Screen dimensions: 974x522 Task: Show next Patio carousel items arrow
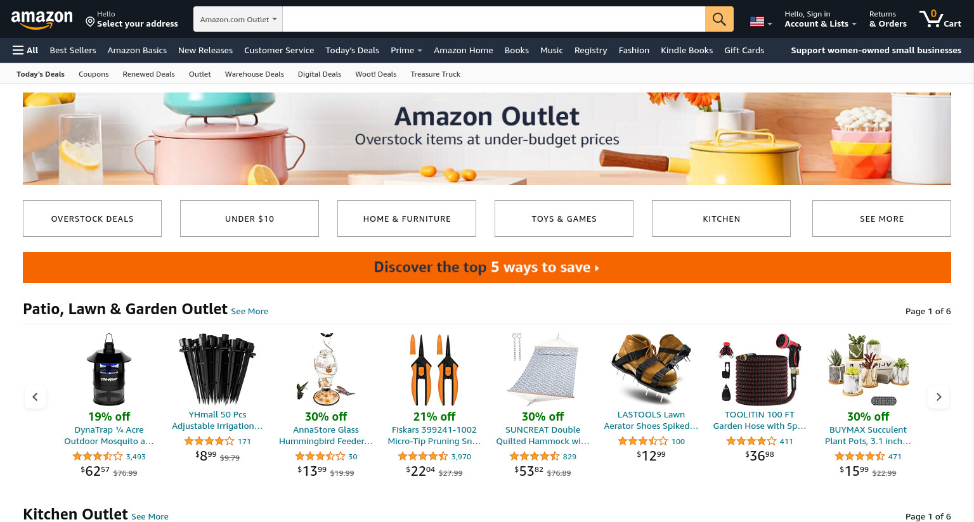tap(938, 397)
